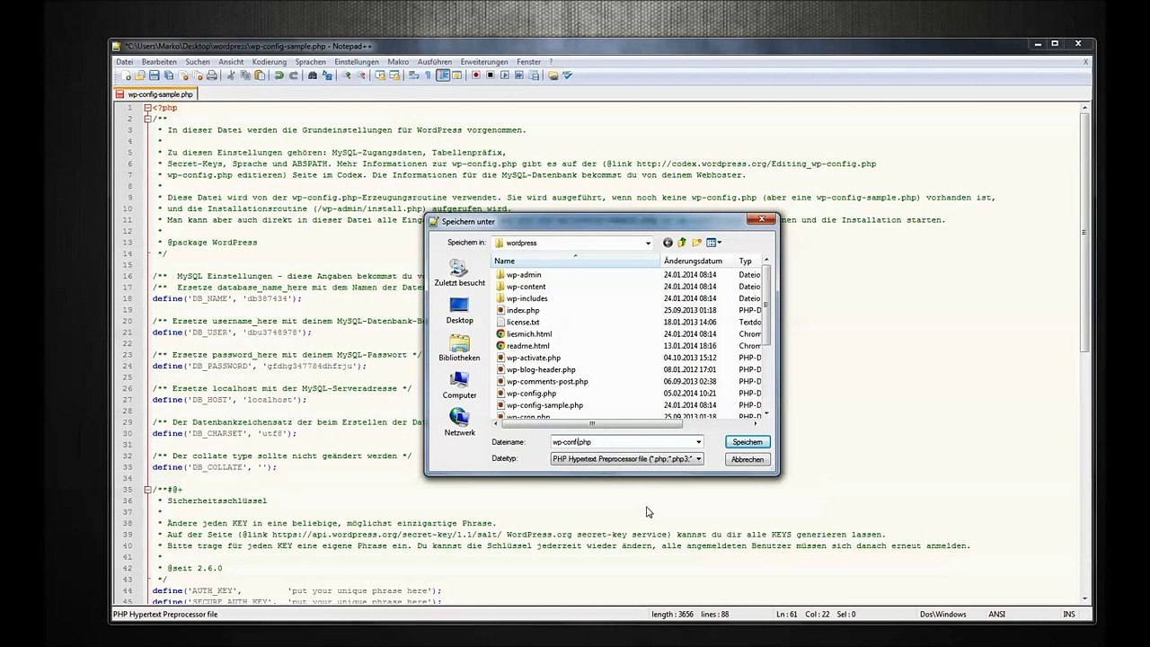Click the Open file toolbar icon
The image size is (1150, 647).
click(x=139, y=75)
